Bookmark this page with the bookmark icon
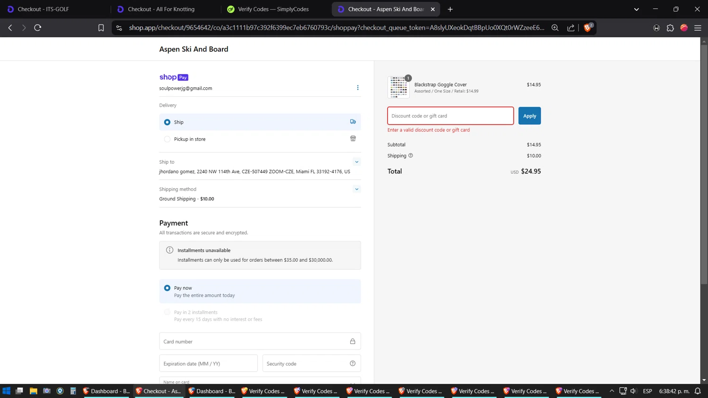This screenshot has height=398, width=708. [x=101, y=28]
